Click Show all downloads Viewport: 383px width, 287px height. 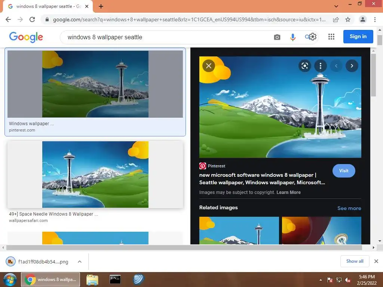355,261
